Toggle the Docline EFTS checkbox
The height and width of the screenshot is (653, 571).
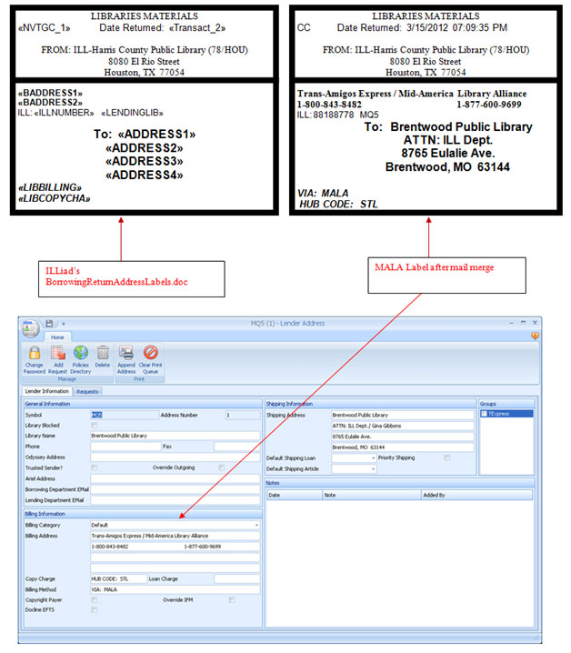[x=95, y=610]
